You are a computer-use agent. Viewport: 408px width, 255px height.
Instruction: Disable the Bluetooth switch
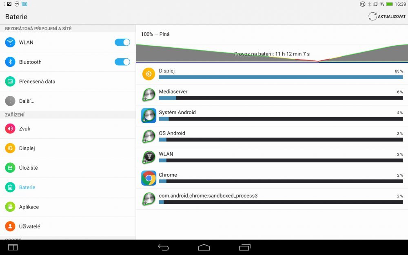122,62
